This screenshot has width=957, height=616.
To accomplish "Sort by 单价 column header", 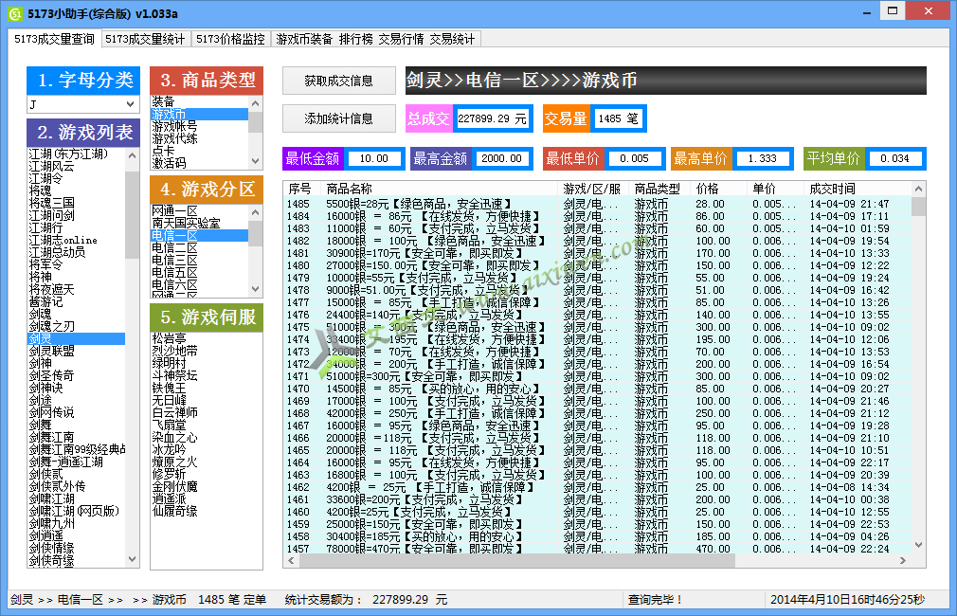I will (x=776, y=189).
